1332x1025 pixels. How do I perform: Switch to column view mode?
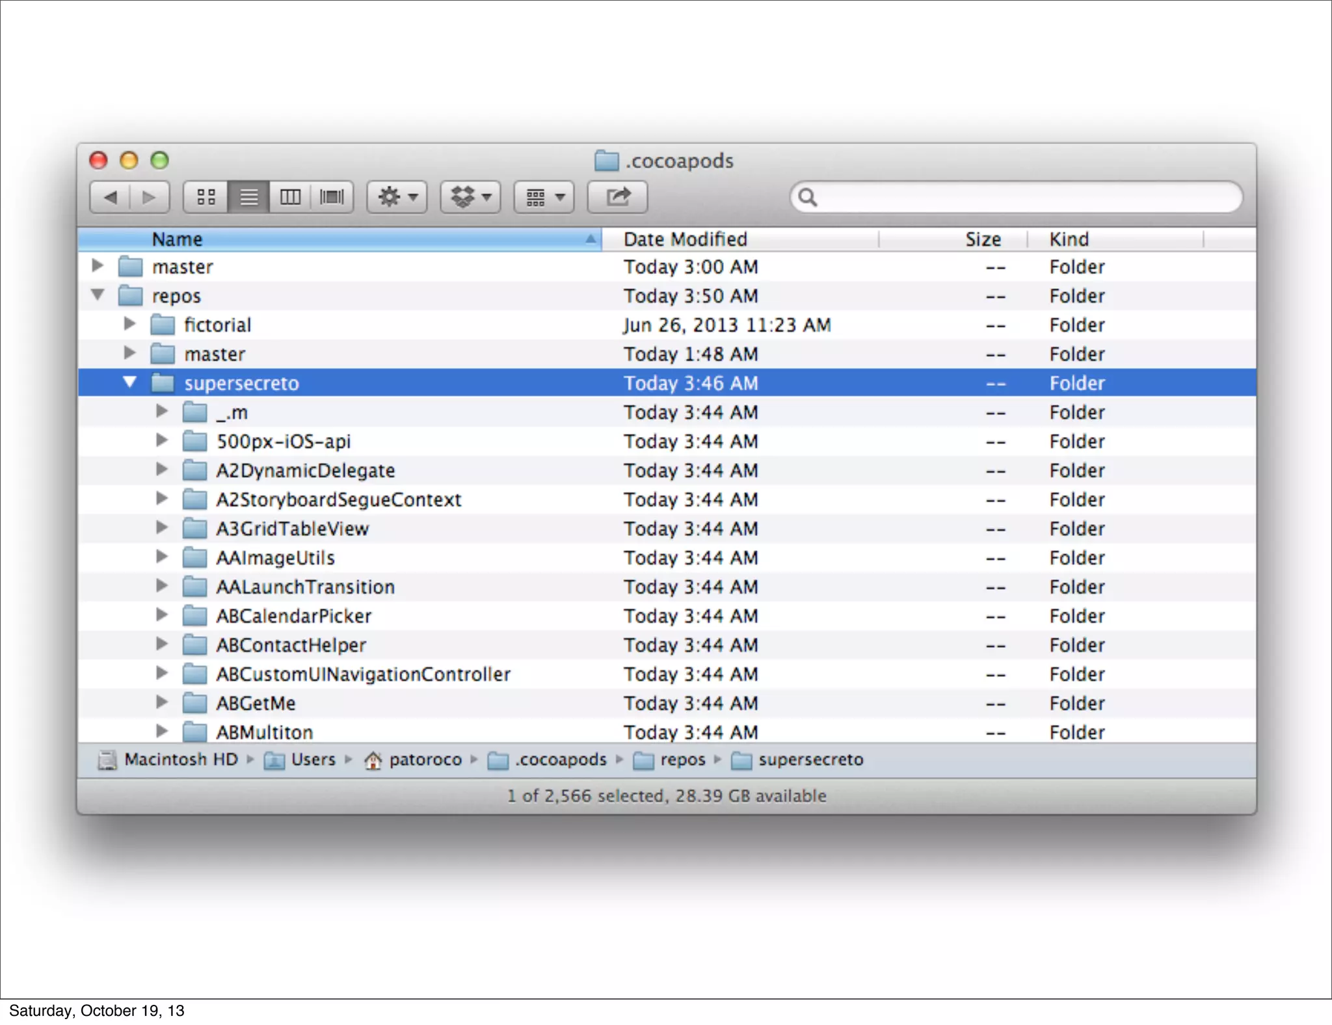coord(290,197)
